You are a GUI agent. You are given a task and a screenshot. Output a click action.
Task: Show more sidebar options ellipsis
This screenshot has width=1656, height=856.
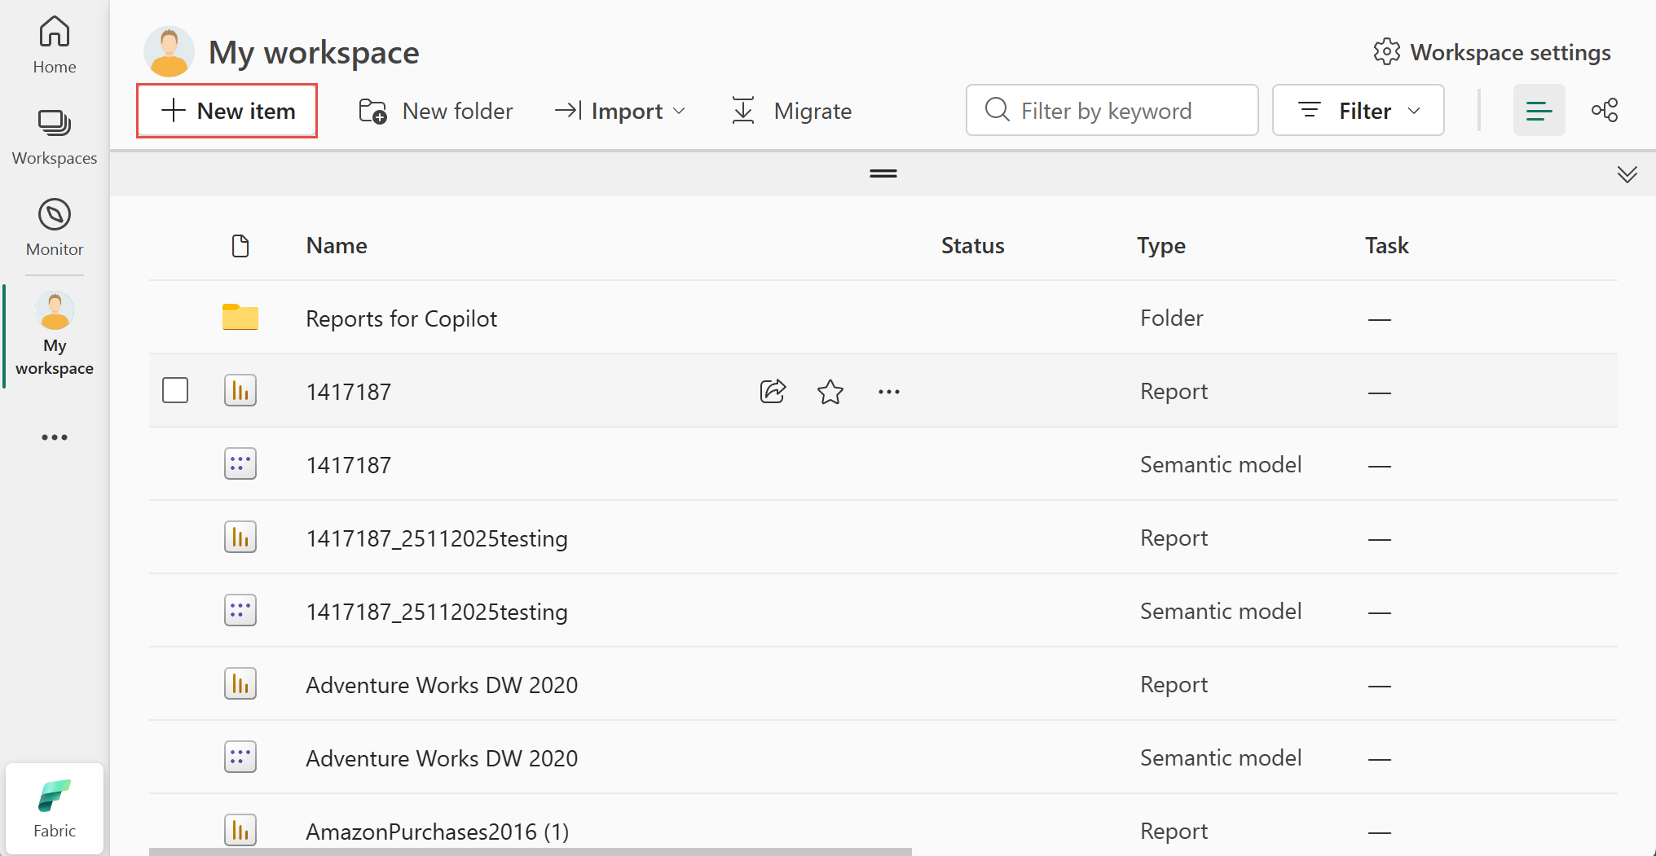pos(55,437)
